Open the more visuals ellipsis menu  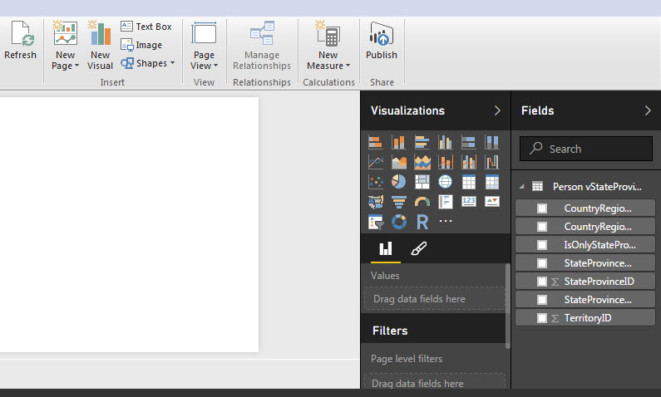(x=445, y=221)
